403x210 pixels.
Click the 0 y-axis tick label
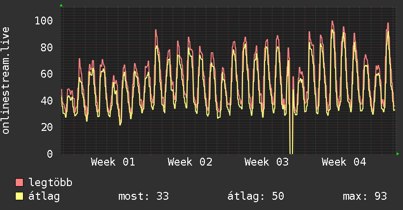50,154
